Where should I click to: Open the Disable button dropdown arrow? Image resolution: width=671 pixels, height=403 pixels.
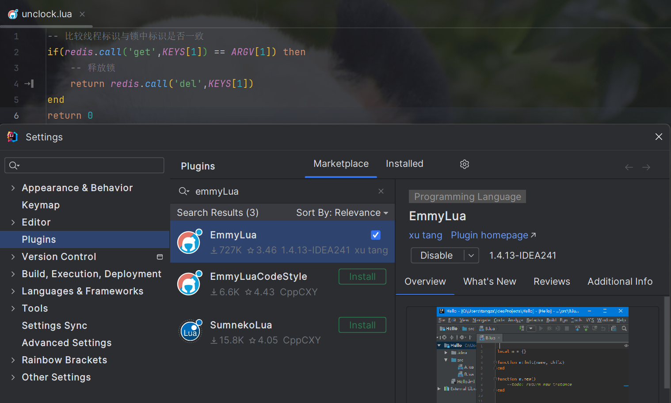471,256
